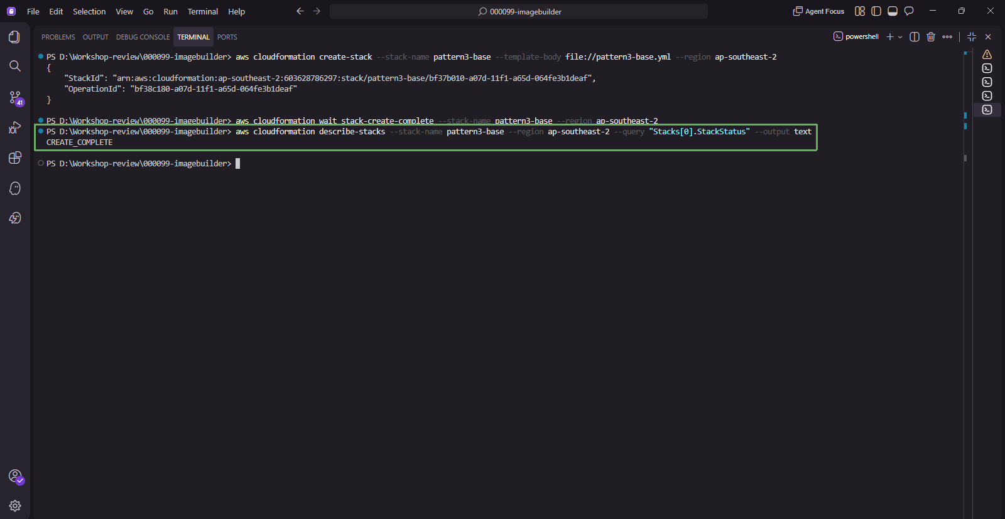Minimize the window
This screenshot has width=1005, height=519.
coord(933,11)
